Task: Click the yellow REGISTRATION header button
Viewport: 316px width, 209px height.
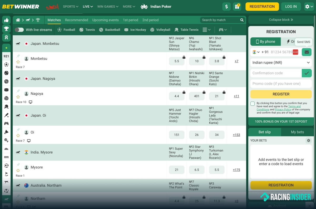Action: click(262, 7)
